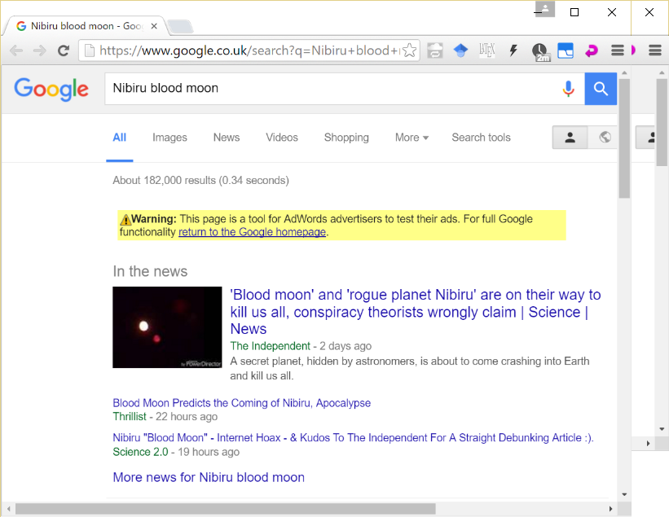669x517 pixels.
Task: Open Search tools options
Action: (481, 138)
